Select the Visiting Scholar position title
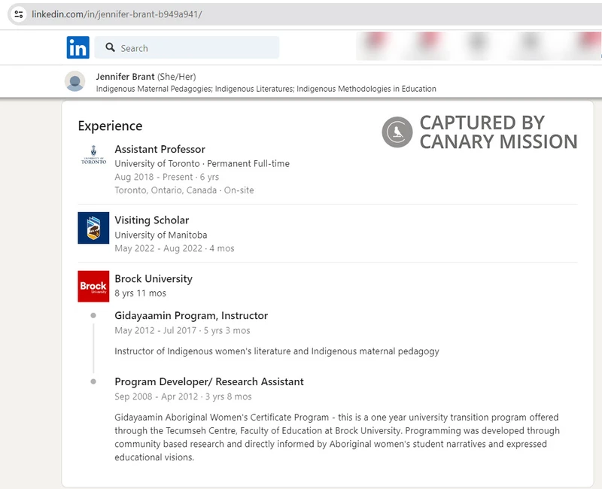 point(151,220)
